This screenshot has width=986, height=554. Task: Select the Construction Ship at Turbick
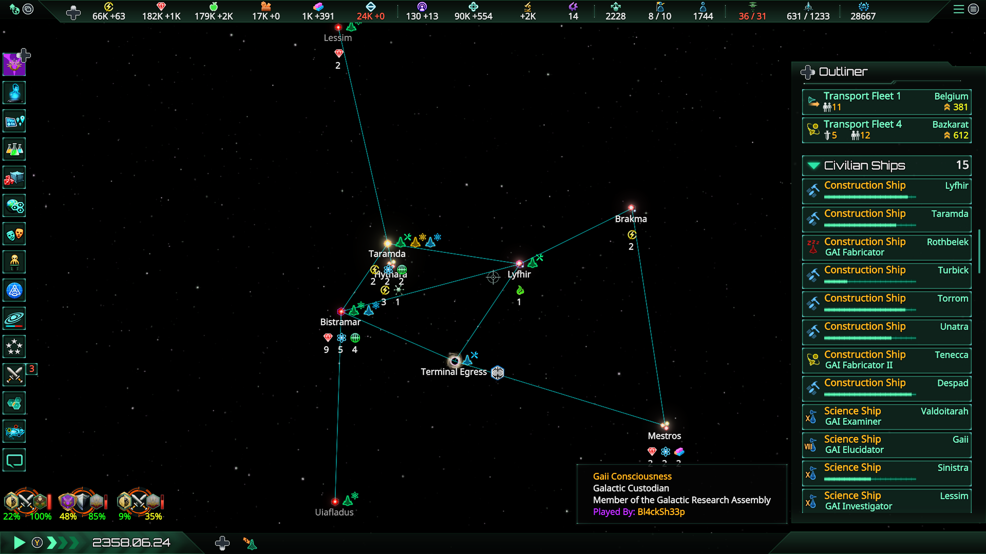pyautogui.click(x=886, y=276)
